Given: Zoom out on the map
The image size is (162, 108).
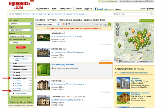Looking at the screenshot, I should click(x=117, y=35).
